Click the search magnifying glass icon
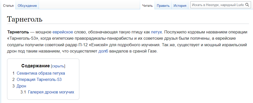 coord(247,5)
